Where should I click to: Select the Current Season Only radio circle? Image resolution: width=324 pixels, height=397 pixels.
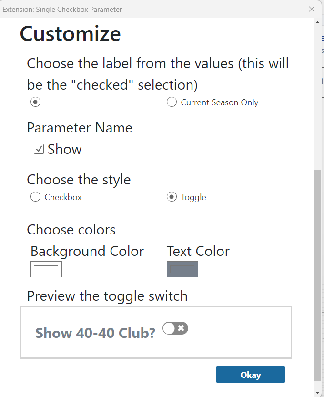click(172, 102)
